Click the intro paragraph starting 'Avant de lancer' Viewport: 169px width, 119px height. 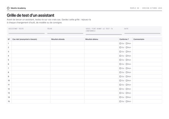49,21
